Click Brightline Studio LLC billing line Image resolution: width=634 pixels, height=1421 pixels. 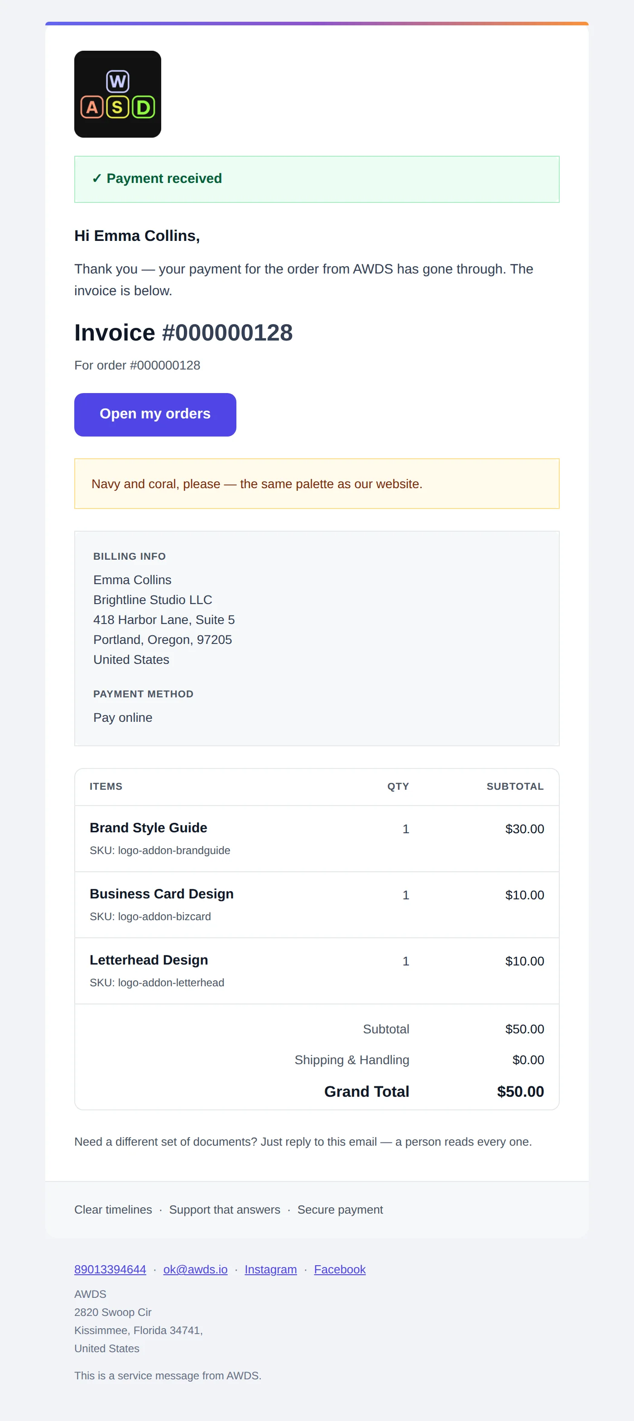tap(153, 600)
